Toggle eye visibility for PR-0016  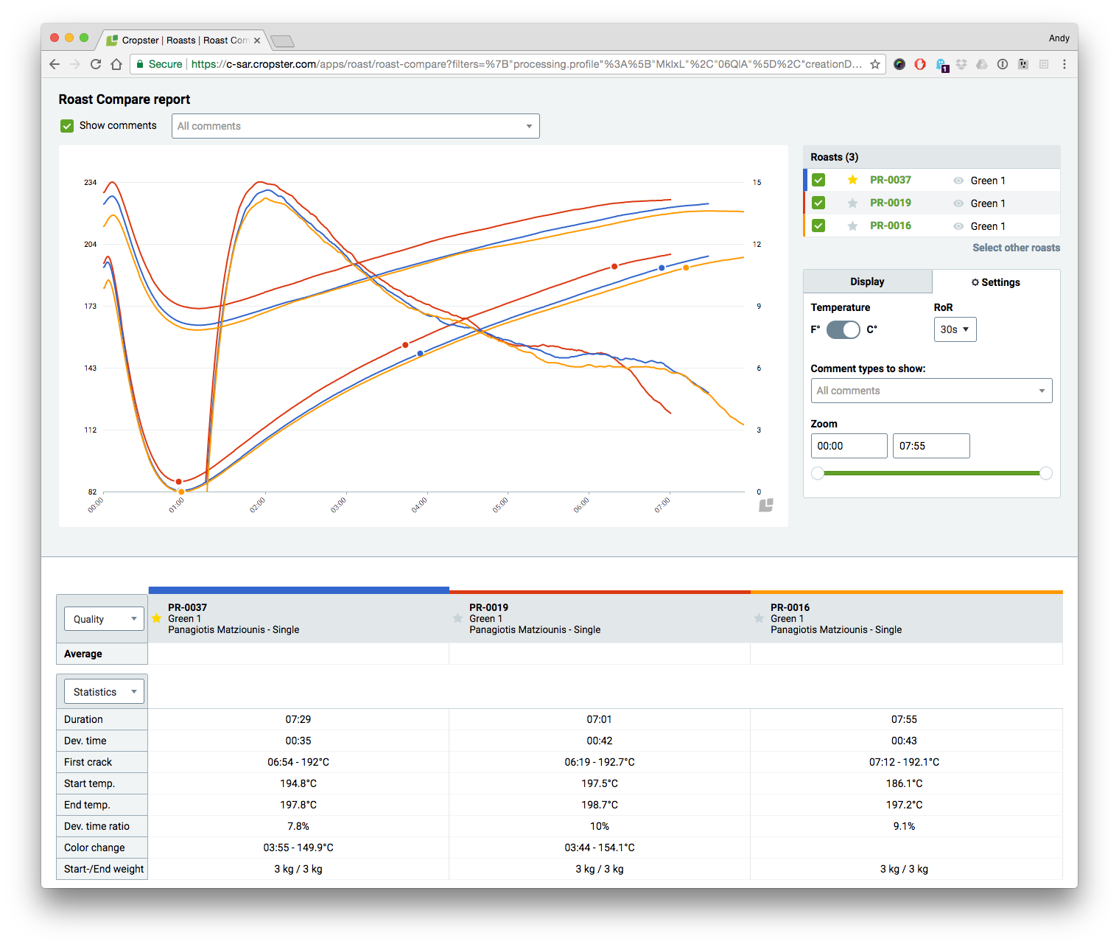[958, 226]
